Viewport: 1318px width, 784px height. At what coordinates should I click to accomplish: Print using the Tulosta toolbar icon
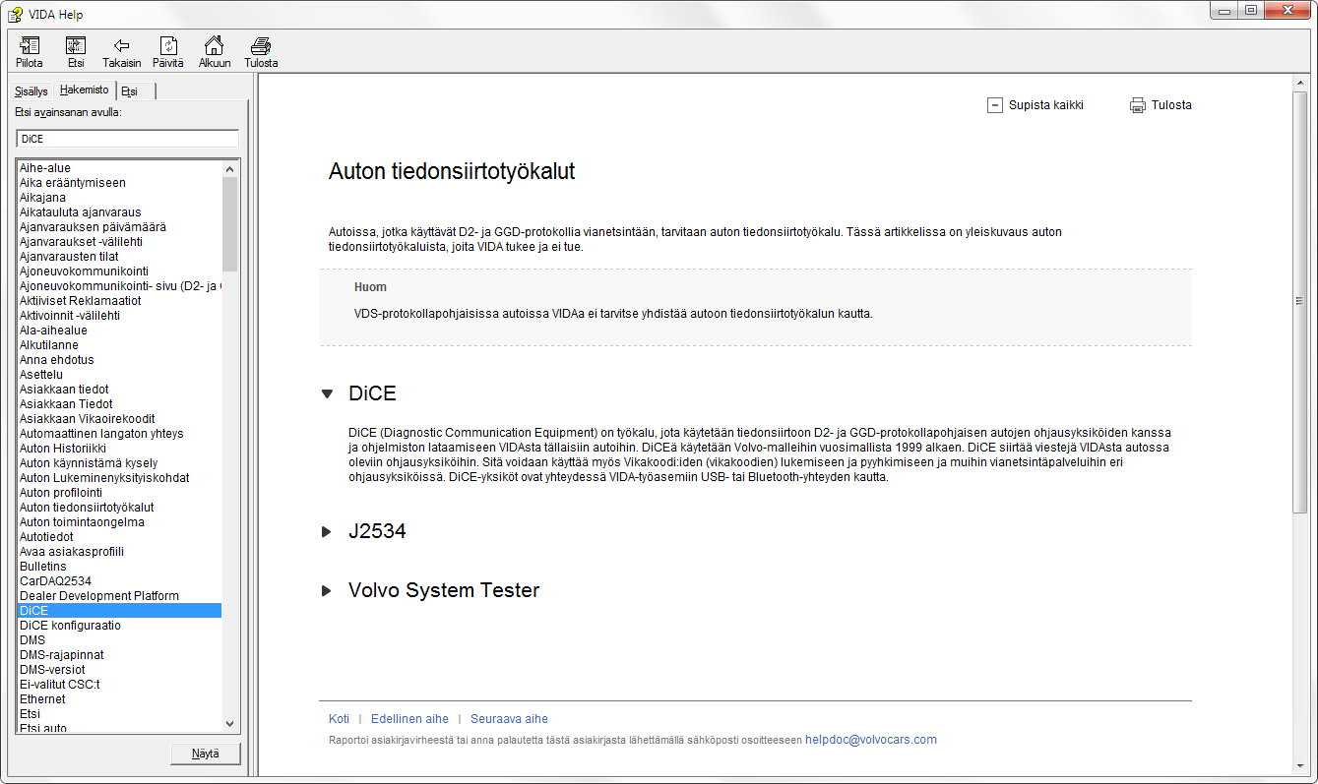(x=261, y=45)
